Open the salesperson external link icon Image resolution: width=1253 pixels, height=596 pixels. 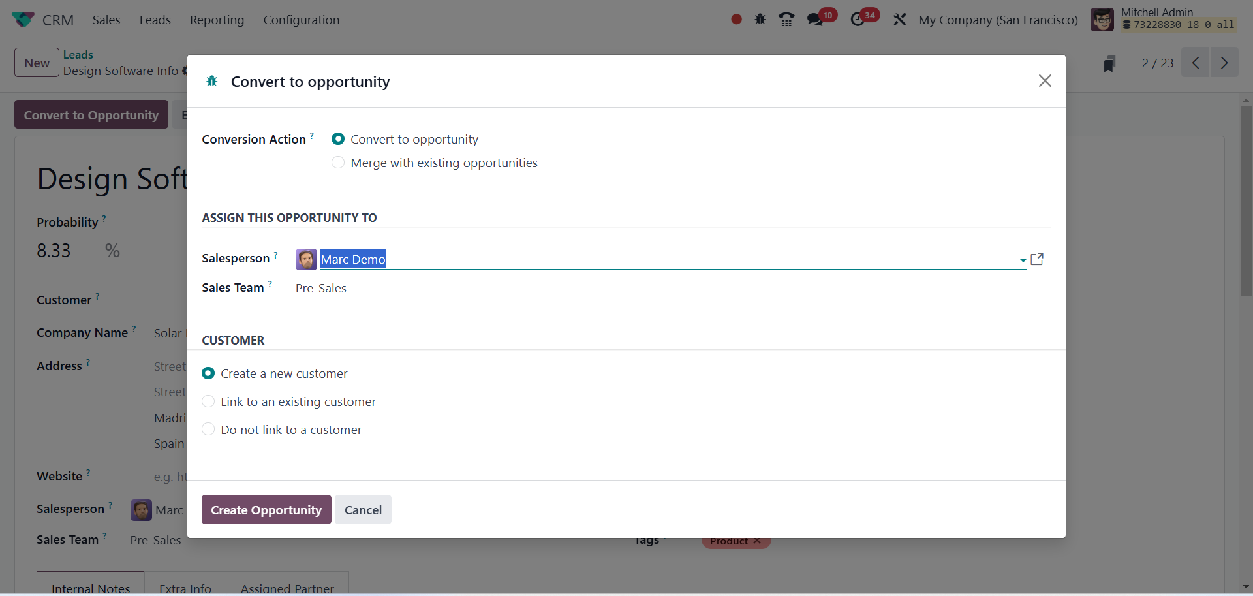1037,259
